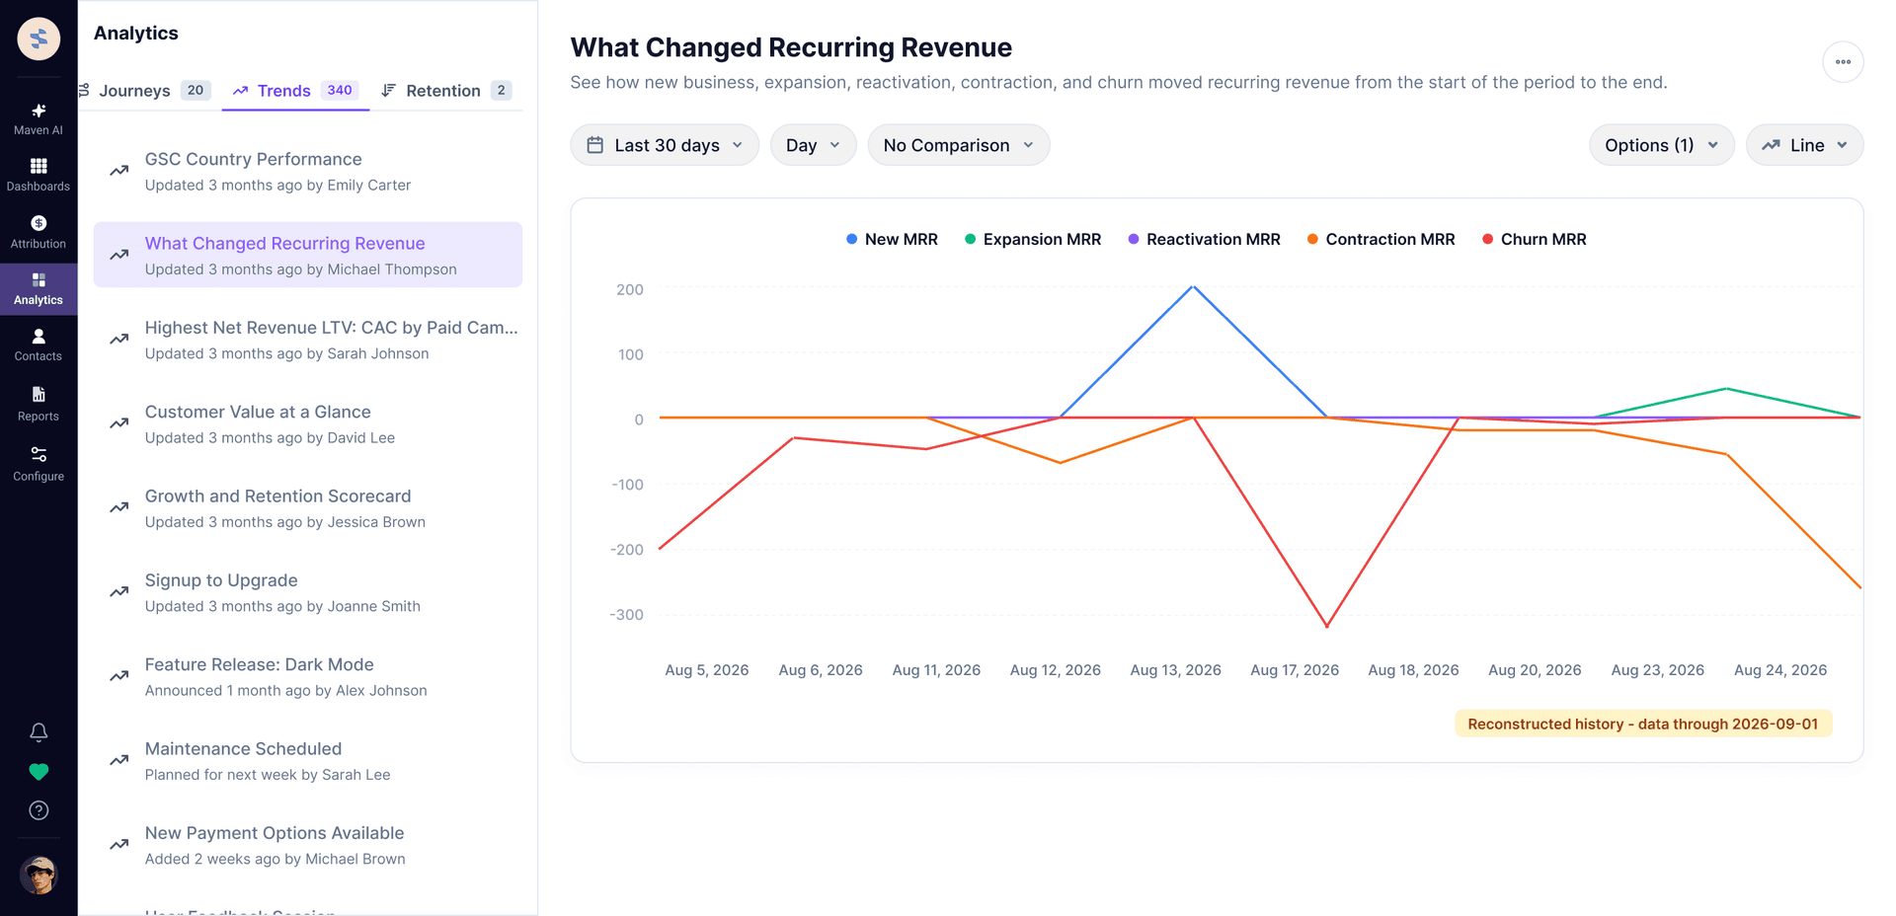Open Highest Net Revenue LTV: CAC trend
The image size is (1896, 916).
[308, 340]
